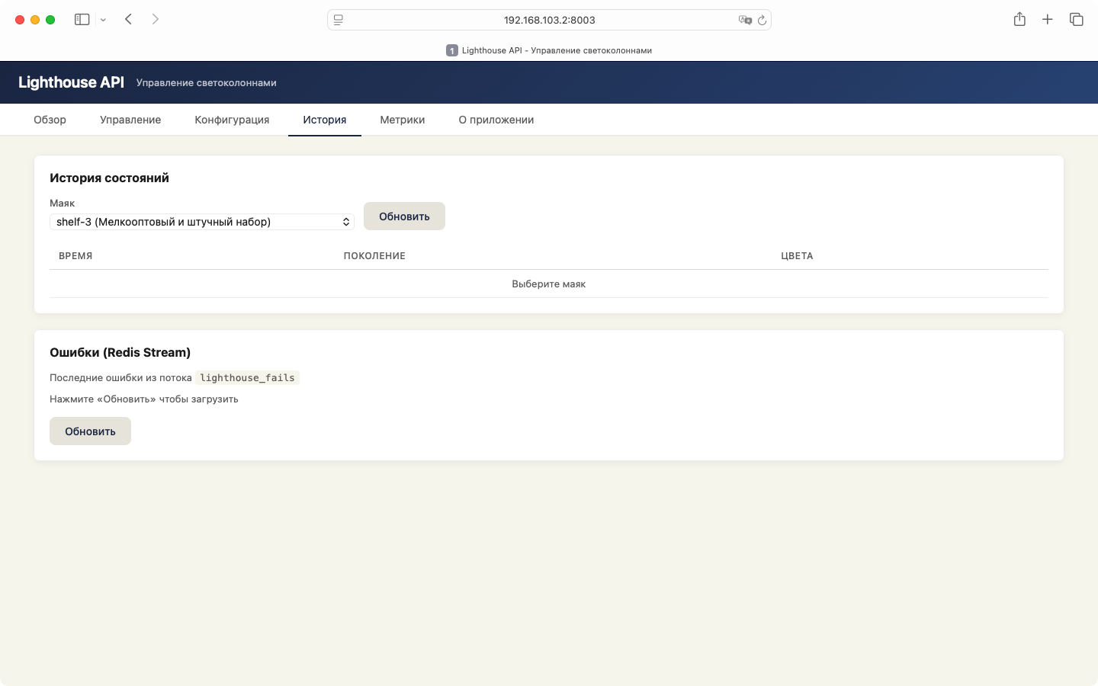Screen dimensions: 1098x686
Task: Click the address field showing 192.168.103.2:8003
Action: 549,20
